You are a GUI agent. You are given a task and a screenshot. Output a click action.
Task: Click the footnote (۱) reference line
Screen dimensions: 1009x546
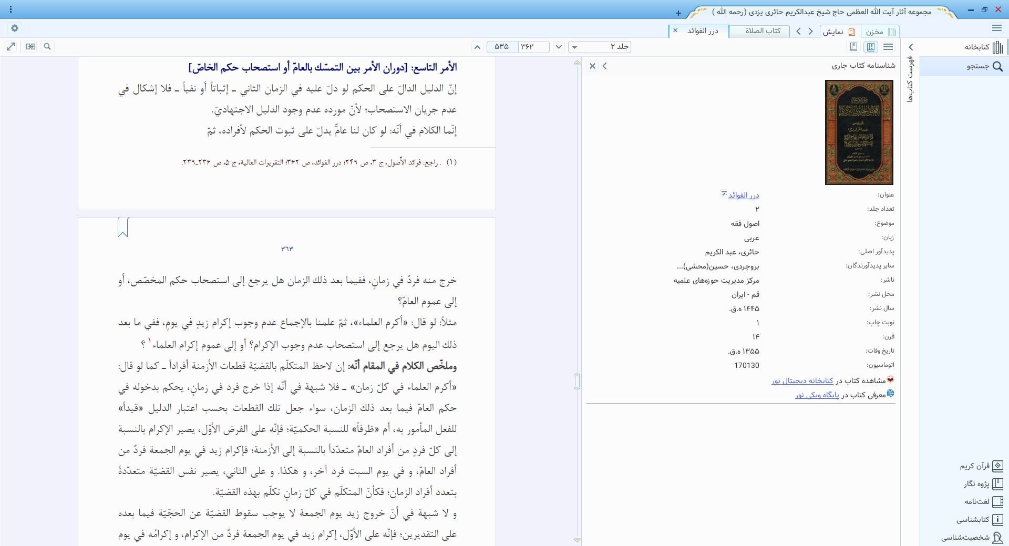319,162
